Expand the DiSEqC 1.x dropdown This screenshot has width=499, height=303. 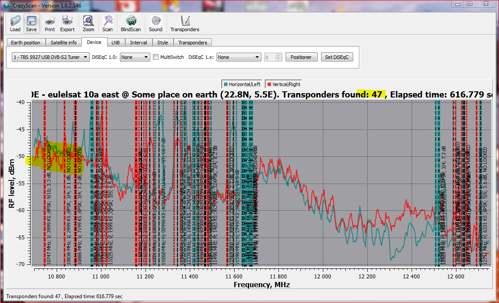tap(239, 57)
